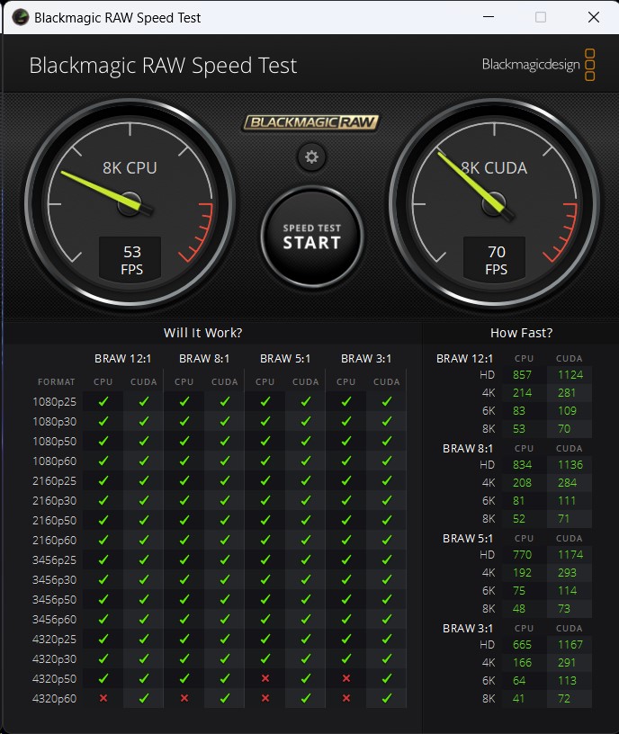Open settings with the gear icon
The image size is (619, 734).
coord(311,157)
